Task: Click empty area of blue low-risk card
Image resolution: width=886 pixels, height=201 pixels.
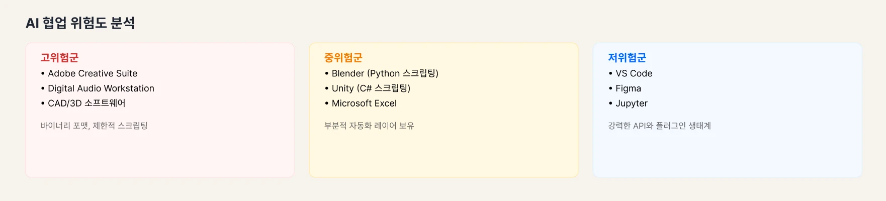Action: tap(727, 153)
